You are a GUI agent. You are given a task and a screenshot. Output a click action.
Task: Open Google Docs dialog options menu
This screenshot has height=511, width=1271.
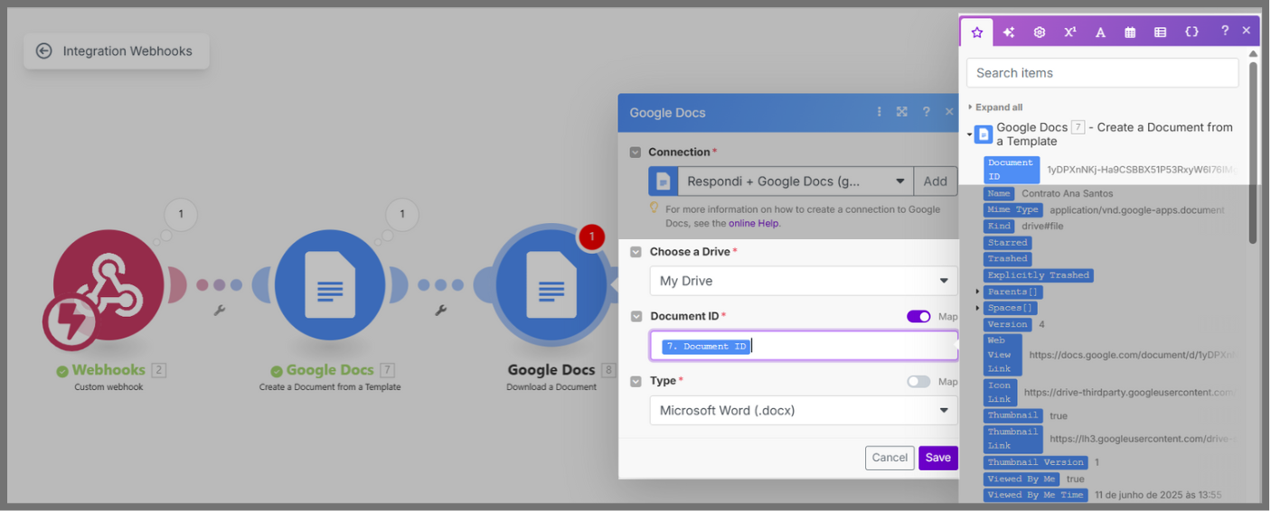[879, 112]
